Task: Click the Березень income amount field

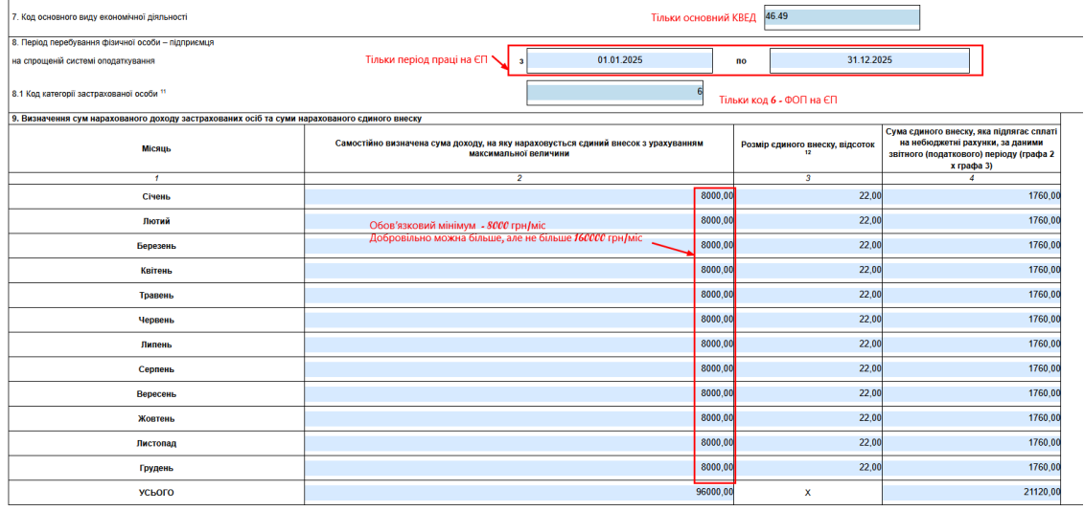Action: (x=519, y=246)
